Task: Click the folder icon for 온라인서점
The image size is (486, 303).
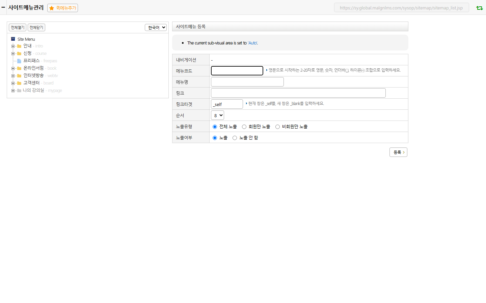Action: click(19, 68)
